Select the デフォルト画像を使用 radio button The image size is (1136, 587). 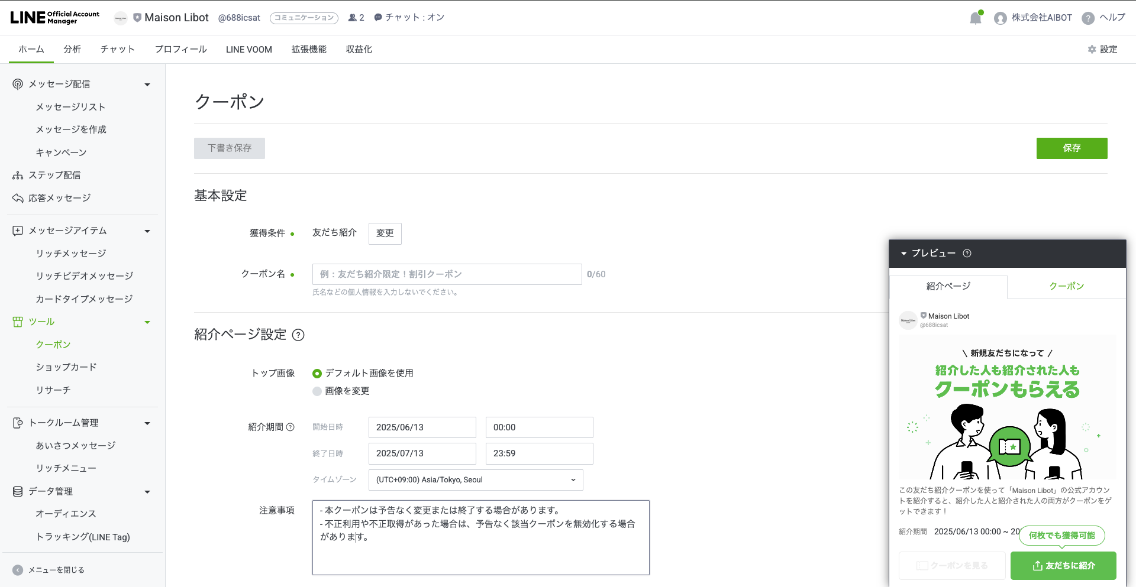pos(317,374)
